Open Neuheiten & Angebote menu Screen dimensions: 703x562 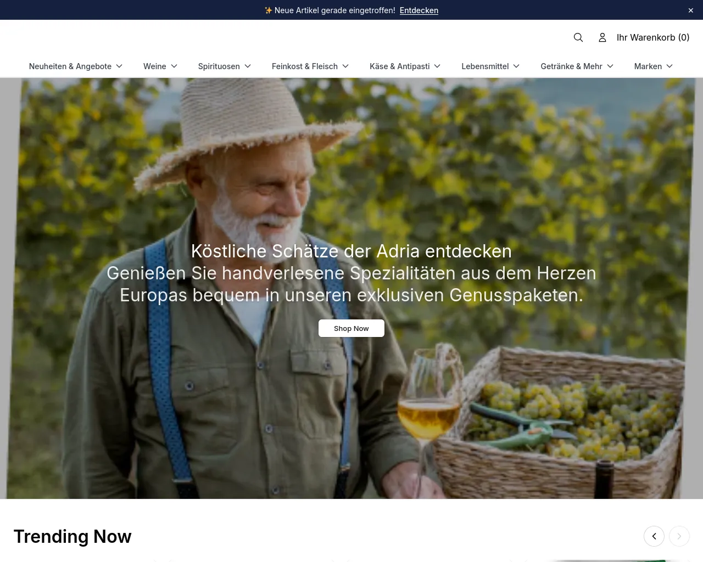(x=76, y=66)
